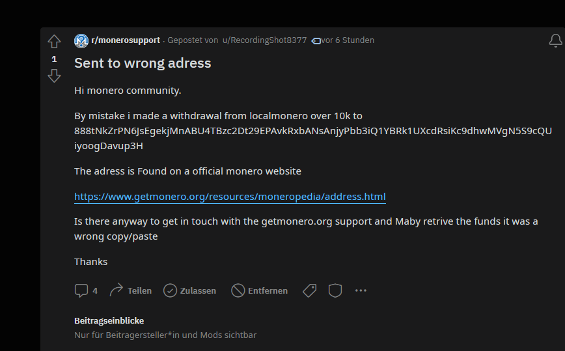Open the r/monerosupport subreddit link
The image size is (565, 351).
coord(126,40)
